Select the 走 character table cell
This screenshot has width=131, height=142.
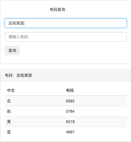pos(9,101)
